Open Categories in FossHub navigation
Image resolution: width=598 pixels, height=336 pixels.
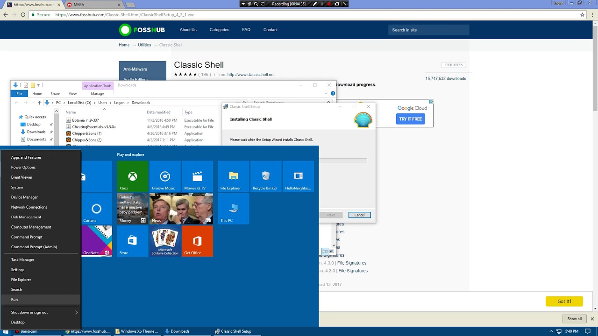tap(219, 30)
